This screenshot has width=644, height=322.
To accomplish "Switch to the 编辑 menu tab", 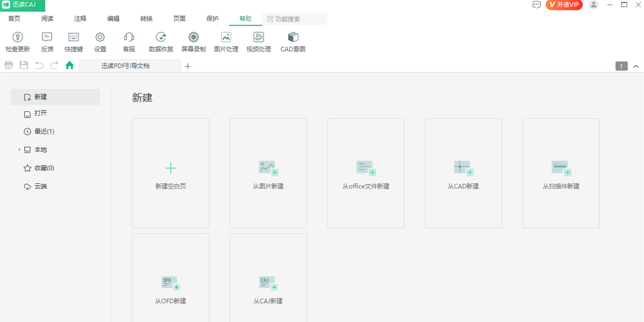I will click(x=113, y=19).
